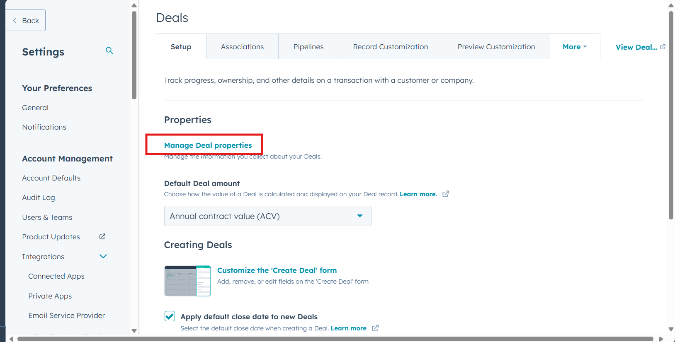Uncheck Apply default close date checkbox
Screen dimensions: 675x342
point(170,316)
